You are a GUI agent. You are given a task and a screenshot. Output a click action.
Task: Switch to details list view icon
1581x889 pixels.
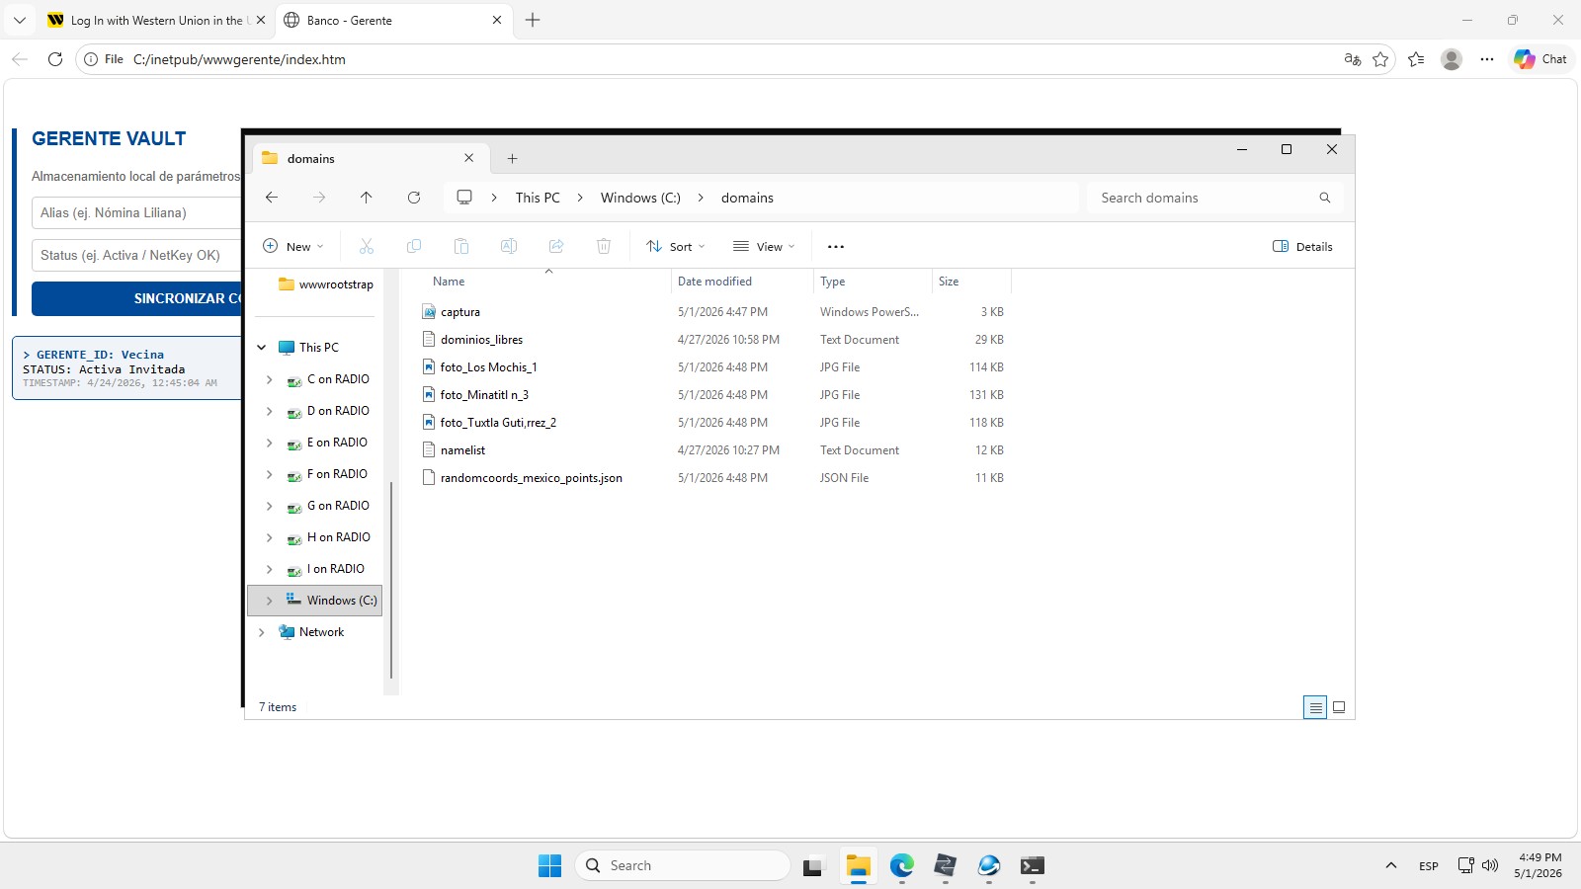coord(1315,707)
